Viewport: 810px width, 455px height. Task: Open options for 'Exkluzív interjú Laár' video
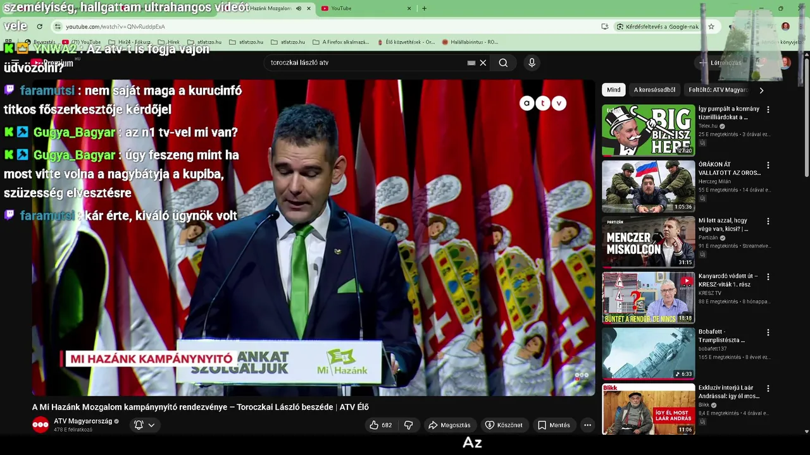(768, 388)
